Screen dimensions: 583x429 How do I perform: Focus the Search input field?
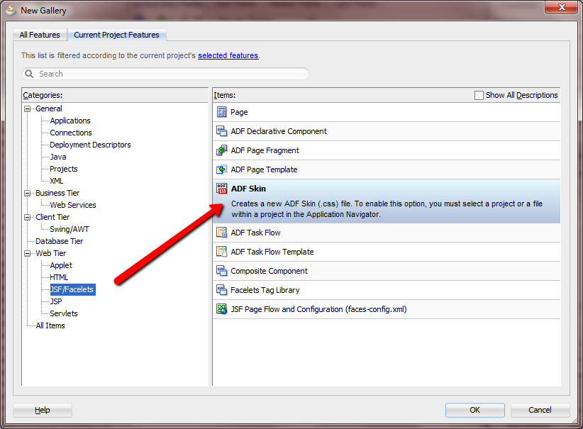[x=166, y=74]
